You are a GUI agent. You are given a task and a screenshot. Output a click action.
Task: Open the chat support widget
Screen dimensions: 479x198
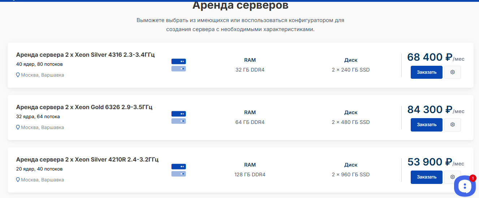[465, 186]
